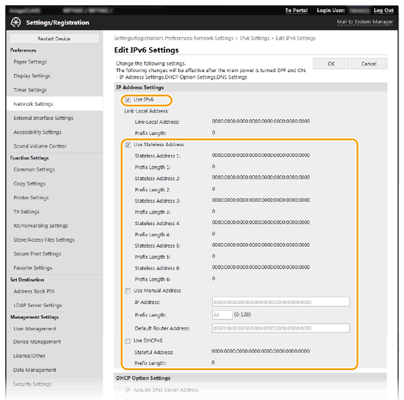Click the IPv6 Settings breadcrumb link

[x=254, y=38]
